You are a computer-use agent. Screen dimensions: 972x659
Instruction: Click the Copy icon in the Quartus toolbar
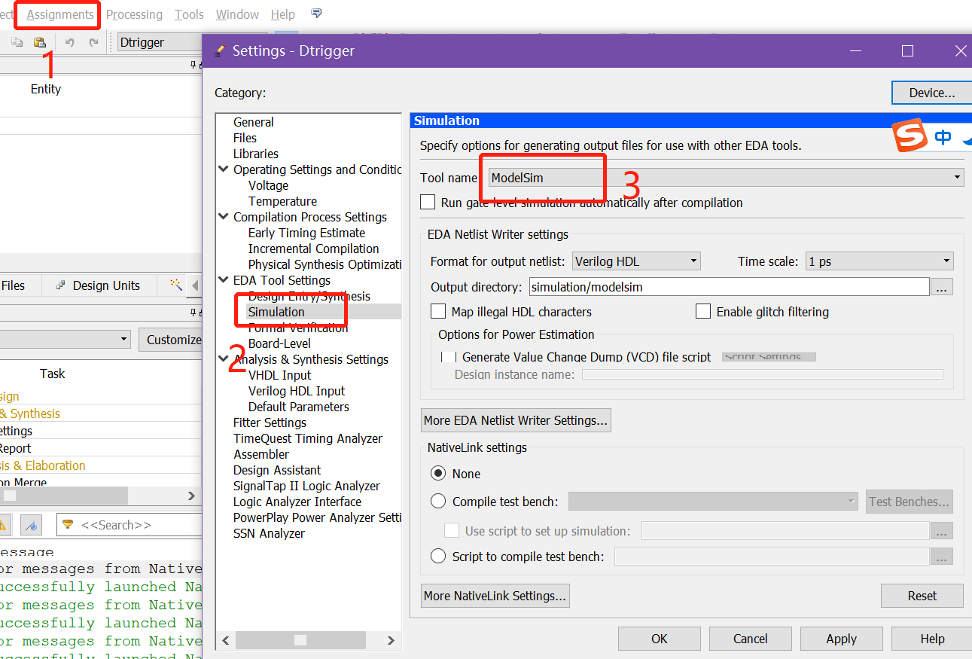[x=17, y=42]
